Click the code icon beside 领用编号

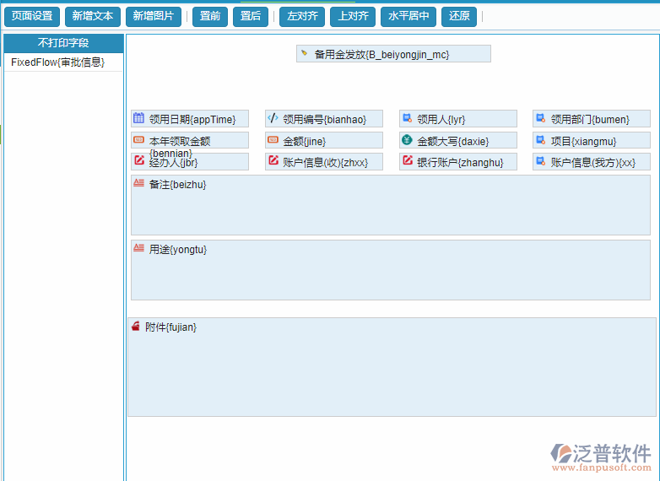coord(273,118)
